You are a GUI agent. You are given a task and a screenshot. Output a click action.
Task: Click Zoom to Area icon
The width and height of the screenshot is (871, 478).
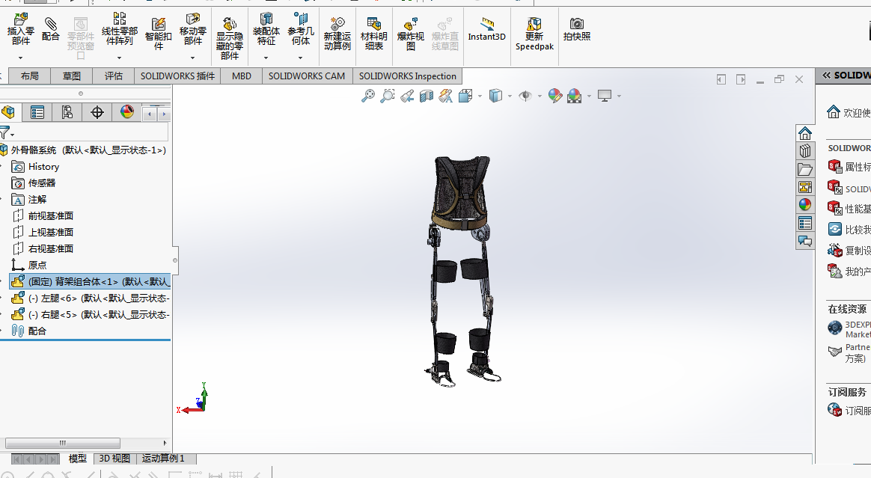[387, 96]
